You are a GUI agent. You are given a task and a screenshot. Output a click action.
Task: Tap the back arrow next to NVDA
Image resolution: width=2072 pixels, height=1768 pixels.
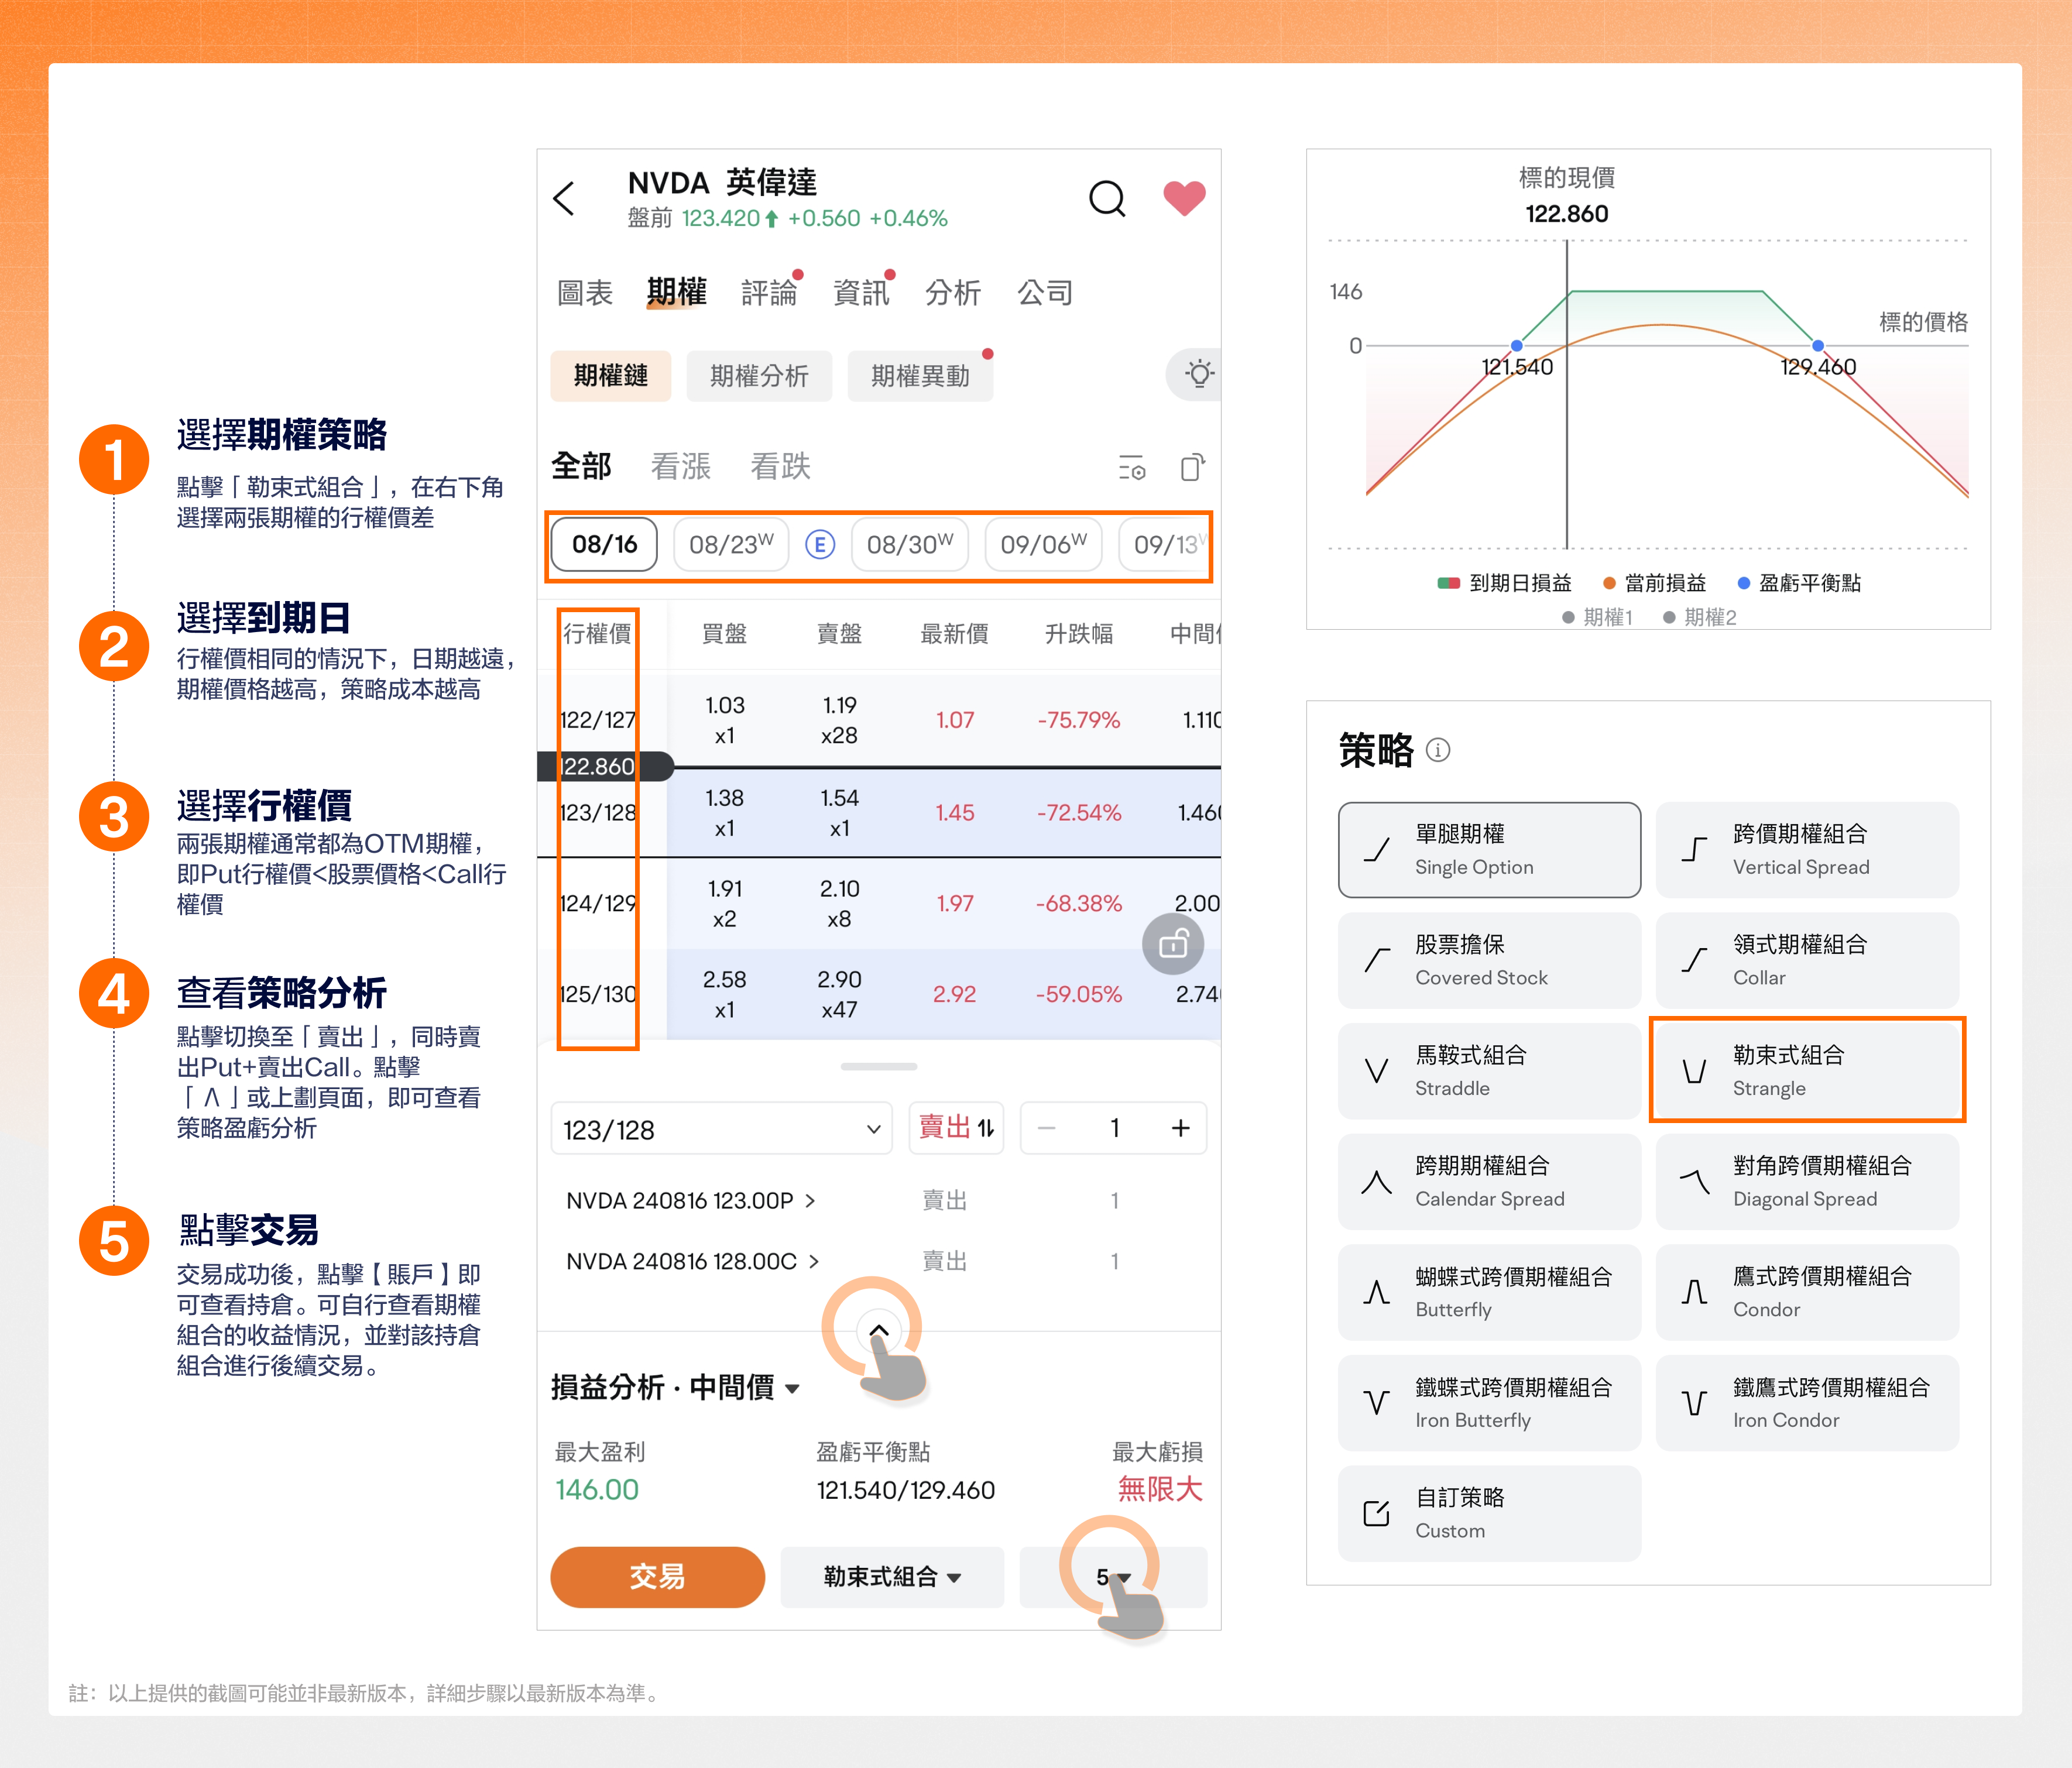pyautogui.click(x=564, y=198)
